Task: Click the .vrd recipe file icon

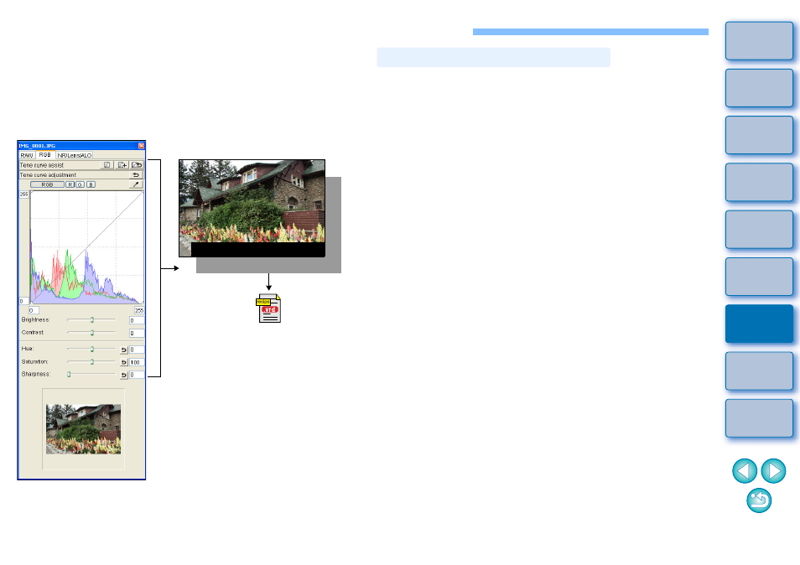Action: pos(269,308)
